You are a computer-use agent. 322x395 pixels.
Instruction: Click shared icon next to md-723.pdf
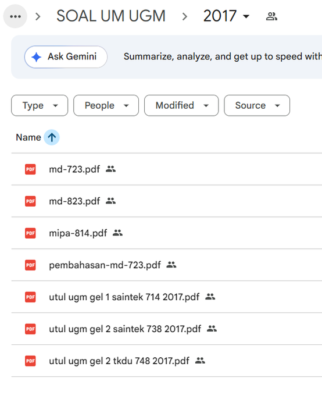(110, 169)
